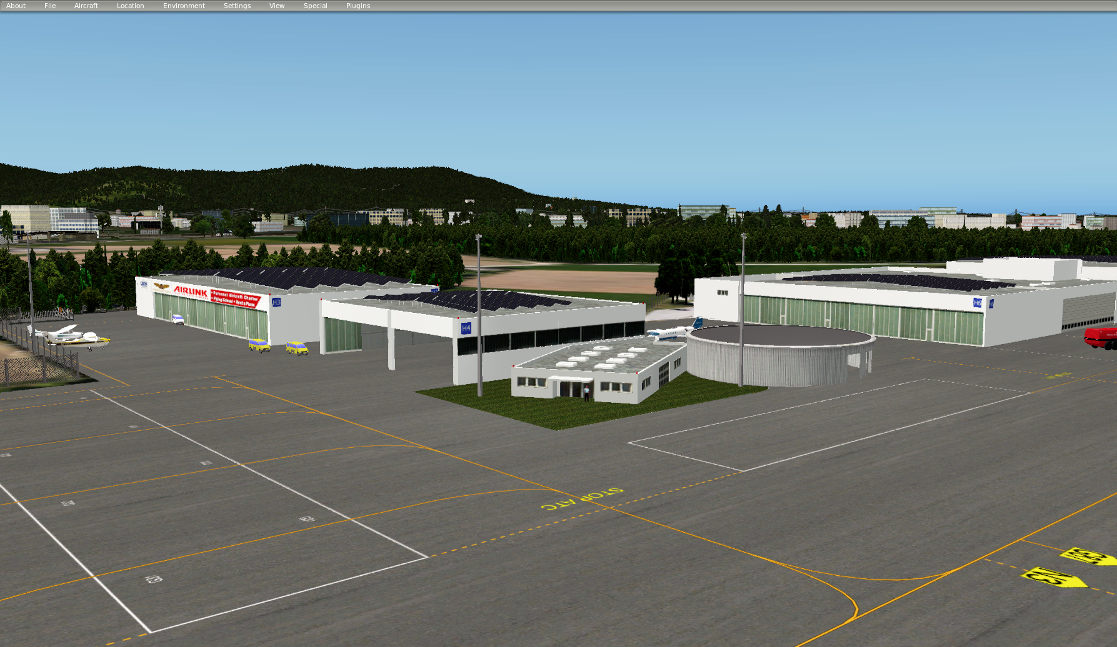Click the blue H4 hangar sign
Viewport: 1117px width, 647px height.
tap(466, 328)
